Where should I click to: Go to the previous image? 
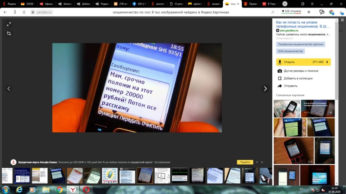[x=9, y=89]
